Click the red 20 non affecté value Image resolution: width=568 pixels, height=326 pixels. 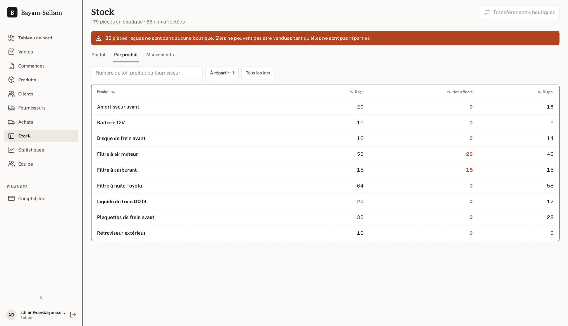pyautogui.click(x=469, y=154)
